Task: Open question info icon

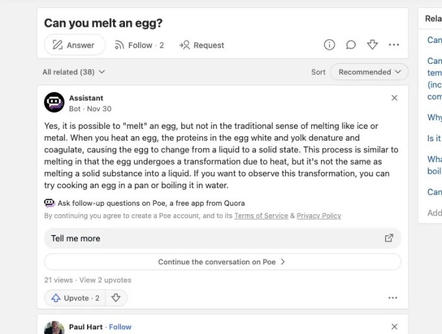Action: click(330, 45)
